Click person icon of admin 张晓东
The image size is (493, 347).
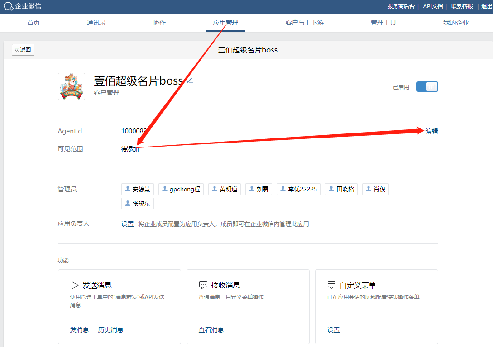[127, 204]
